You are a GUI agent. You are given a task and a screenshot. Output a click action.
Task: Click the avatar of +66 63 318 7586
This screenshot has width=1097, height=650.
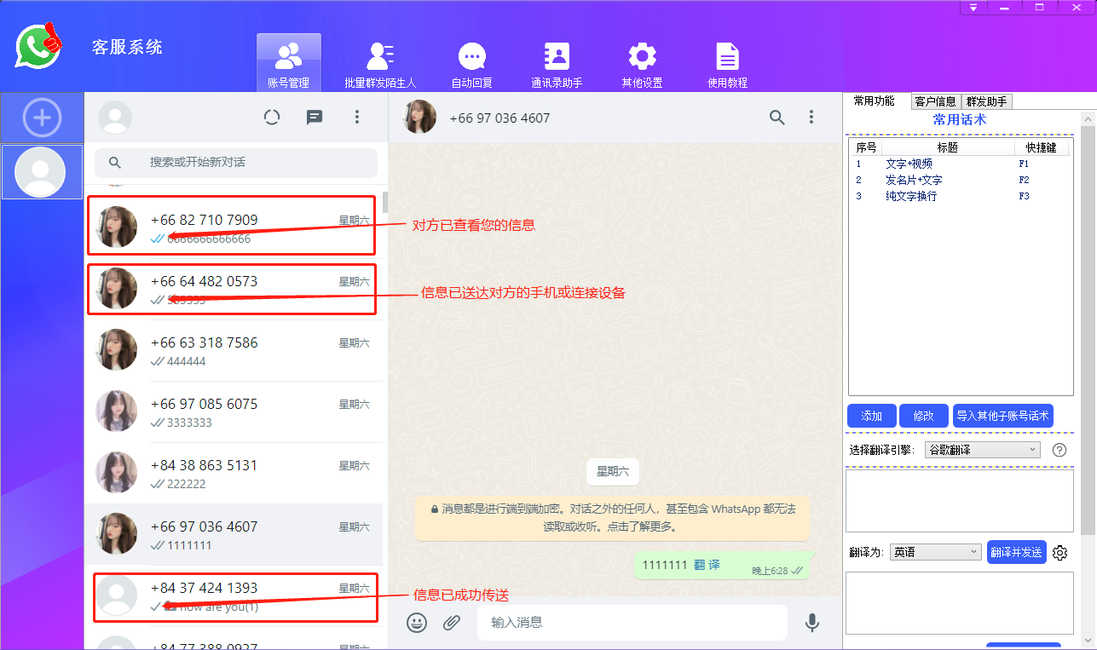tap(117, 350)
